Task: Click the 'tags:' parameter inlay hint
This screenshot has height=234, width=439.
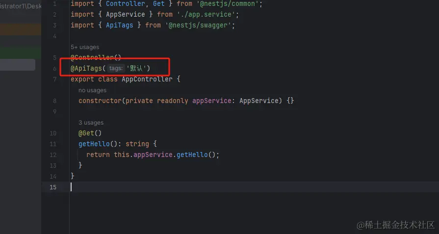Action: click(116, 68)
